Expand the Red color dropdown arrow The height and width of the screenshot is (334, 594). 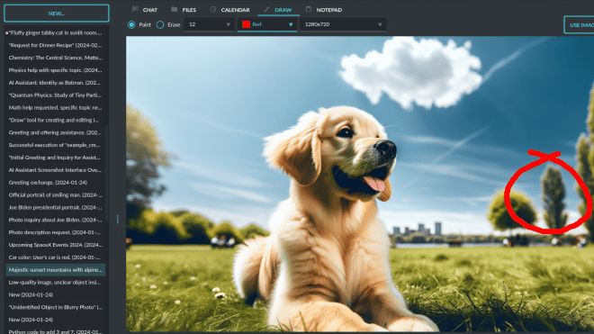click(291, 24)
